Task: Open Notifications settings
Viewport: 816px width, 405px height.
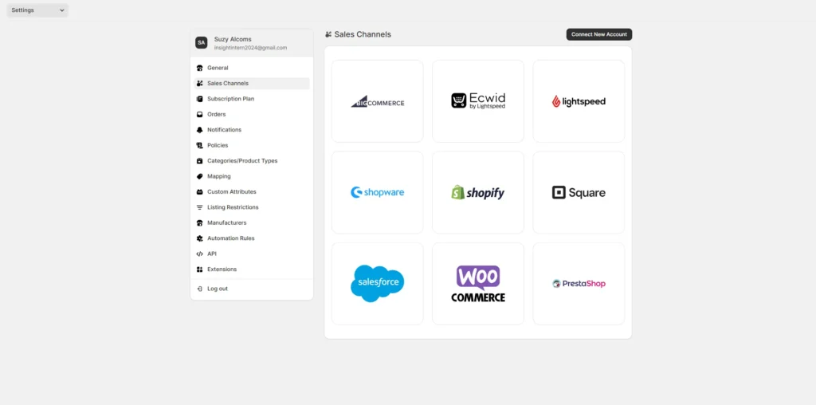Action: coord(224,130)
